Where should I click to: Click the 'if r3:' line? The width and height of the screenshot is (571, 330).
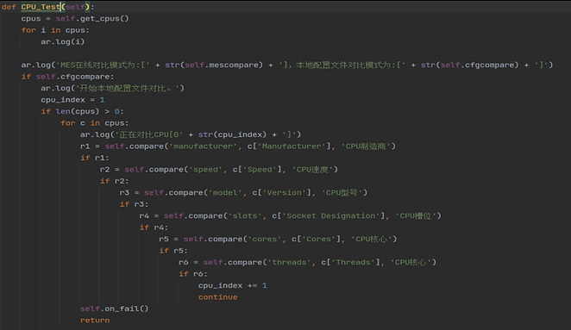tap(134, 204)
